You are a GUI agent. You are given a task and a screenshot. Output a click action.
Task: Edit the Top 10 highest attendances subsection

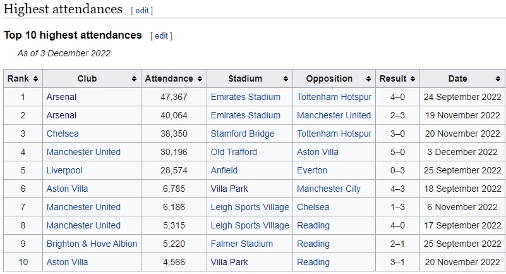pyautogui.click(x=161, y=36)
